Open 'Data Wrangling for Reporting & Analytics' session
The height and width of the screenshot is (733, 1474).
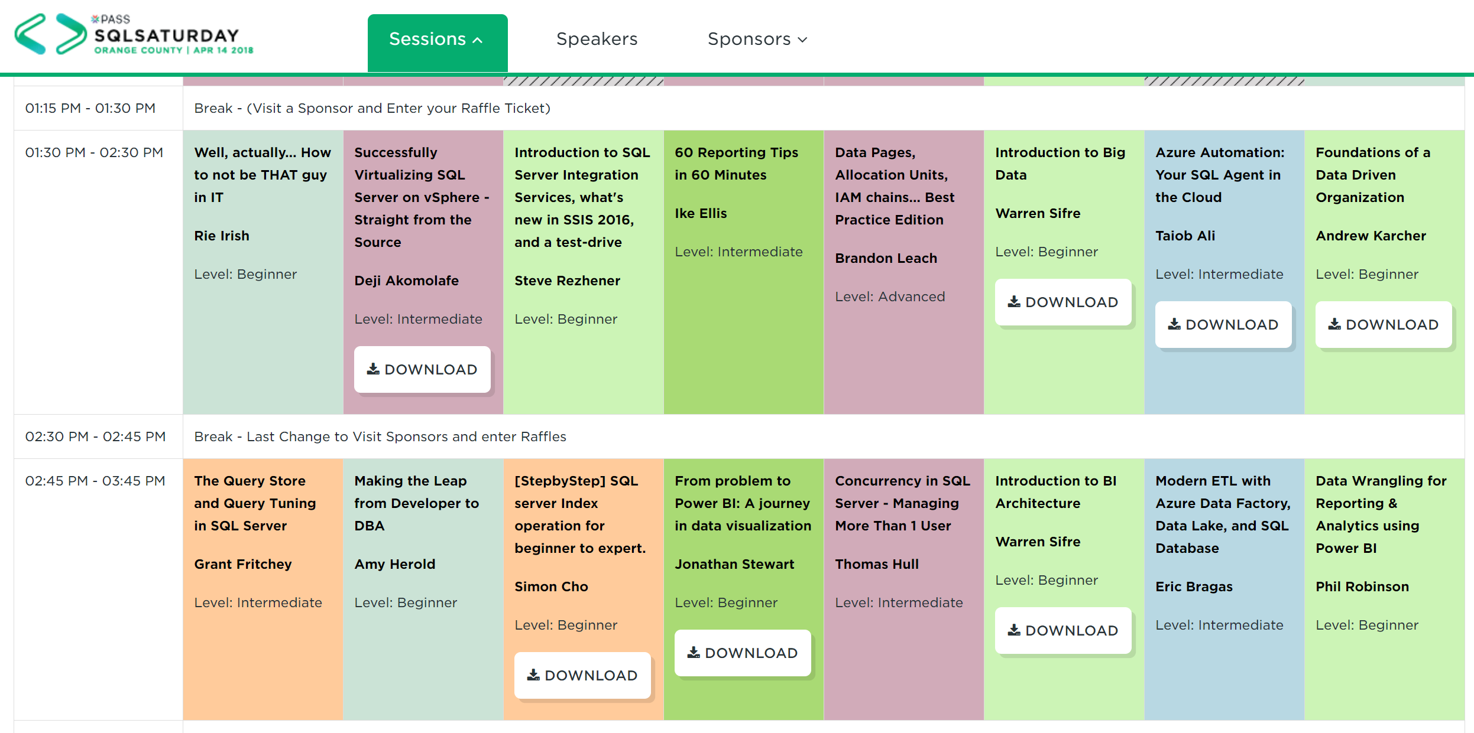click(x=1381, y=514)
